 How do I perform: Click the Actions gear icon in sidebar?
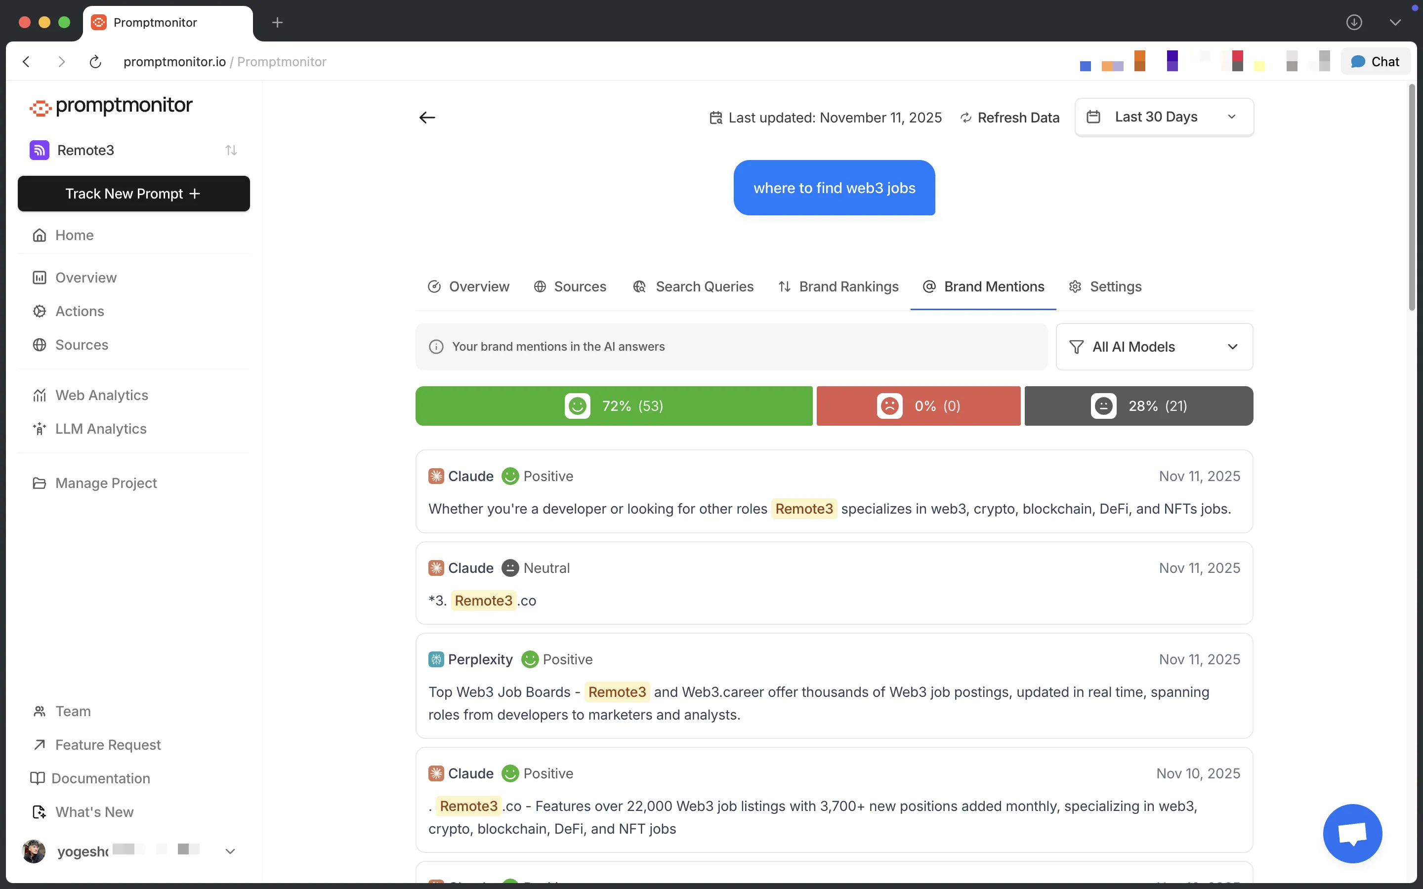39,311
